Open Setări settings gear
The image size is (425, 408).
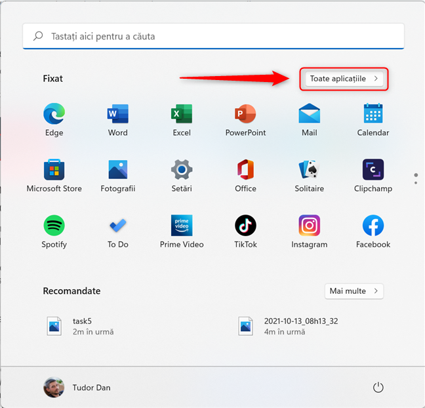tap(182, 176)
